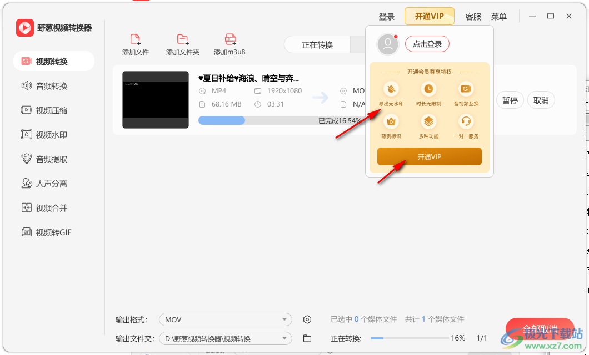
Task: Click the 已完成16.54% progress bar
Action: (282, 120)
